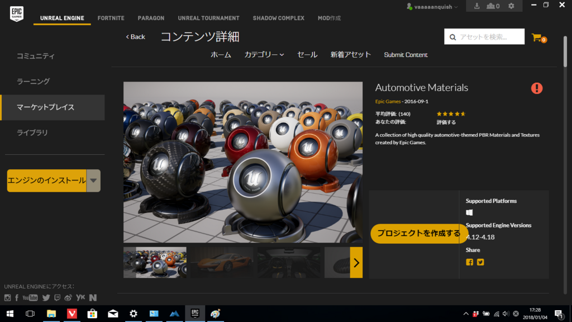Open the vaaaaanquish account dropdown
The image size is (572, 322).
click(x=433, y=7)
